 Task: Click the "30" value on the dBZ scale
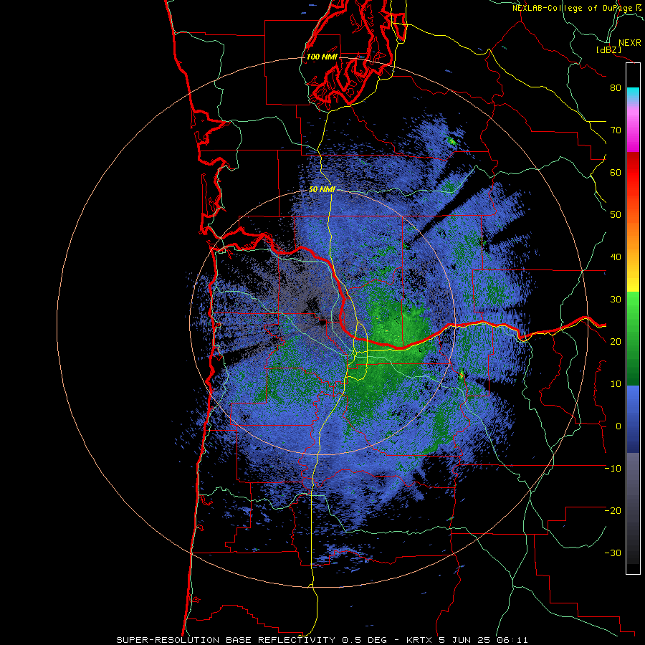pos(616,300)
